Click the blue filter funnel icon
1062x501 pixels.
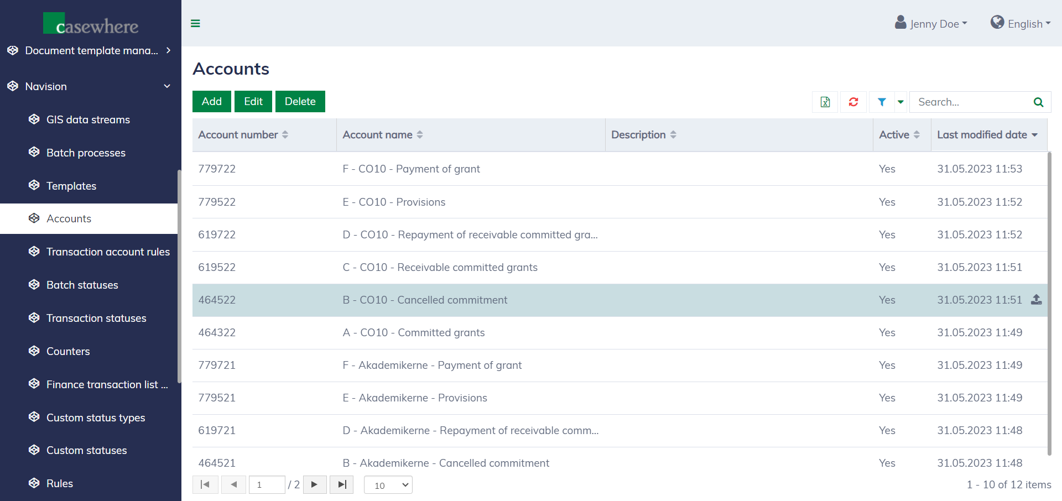[x=882, y=102]
